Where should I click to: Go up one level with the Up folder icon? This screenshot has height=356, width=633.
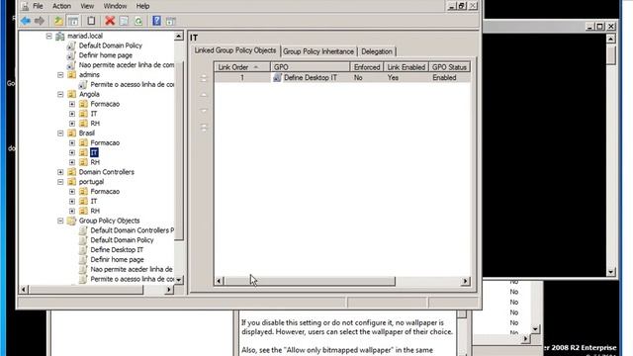click(x=59, y=21)
